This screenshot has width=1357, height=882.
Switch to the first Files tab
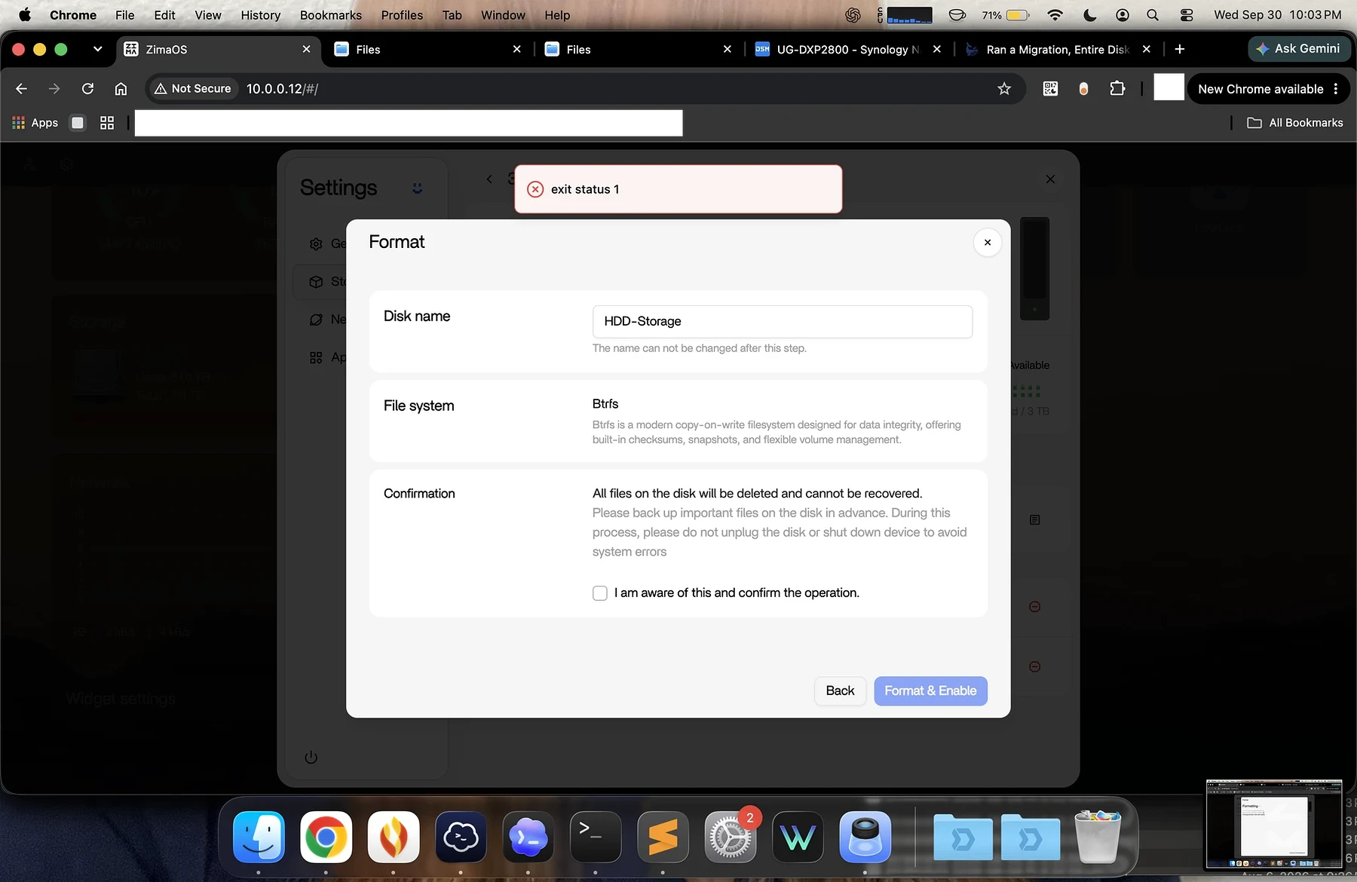click(427, 50)
